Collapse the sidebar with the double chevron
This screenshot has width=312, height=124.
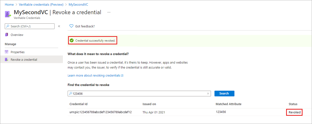click(59, 26)
